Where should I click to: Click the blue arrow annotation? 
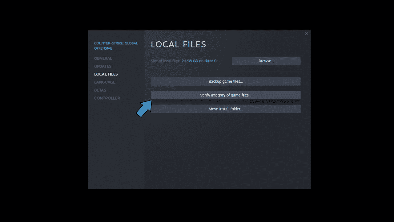tap(145, 109)
